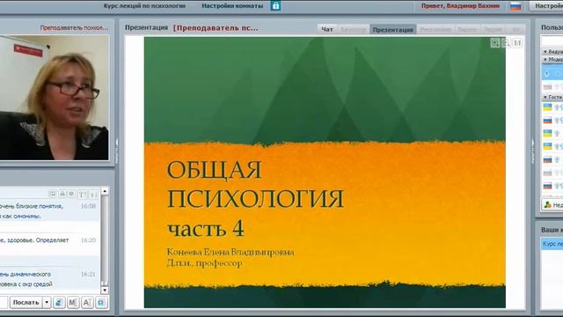Click the Презентация panel title
Screen dimensions: 563x317
pos(147,27)
